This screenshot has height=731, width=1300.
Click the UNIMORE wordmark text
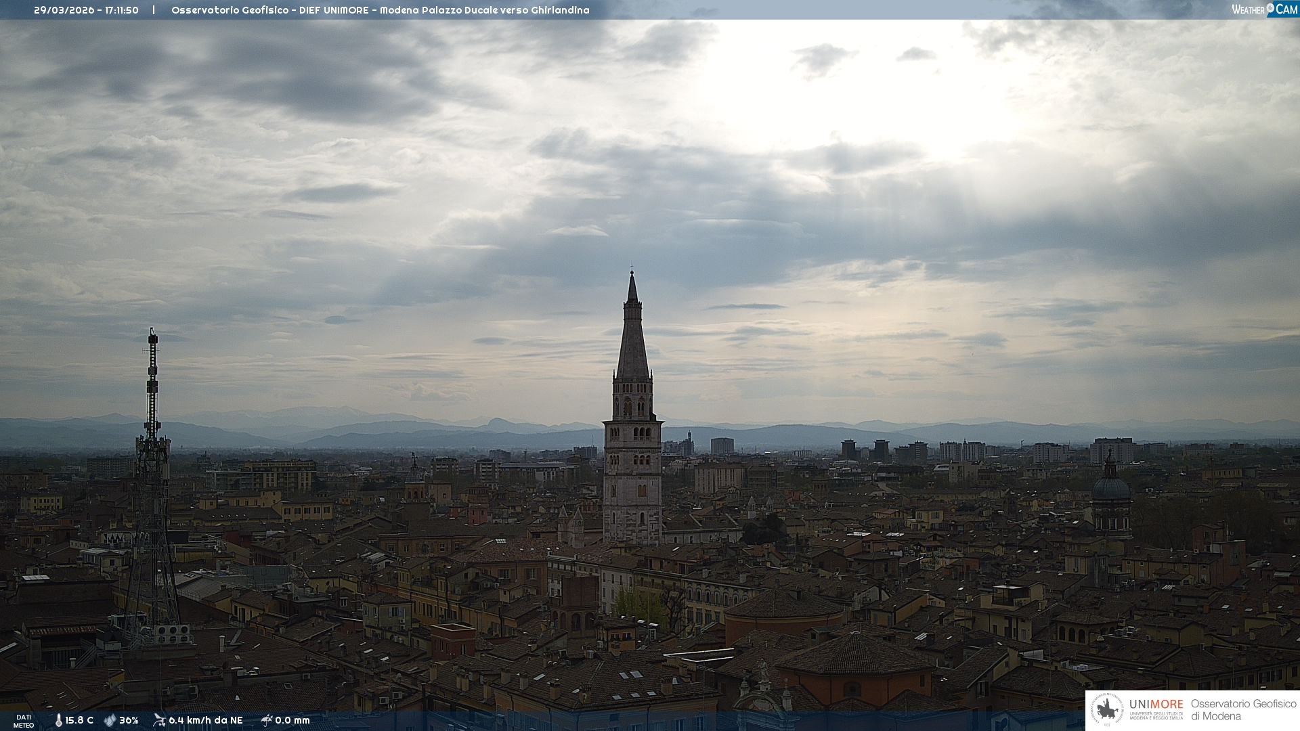point(1156,704)
